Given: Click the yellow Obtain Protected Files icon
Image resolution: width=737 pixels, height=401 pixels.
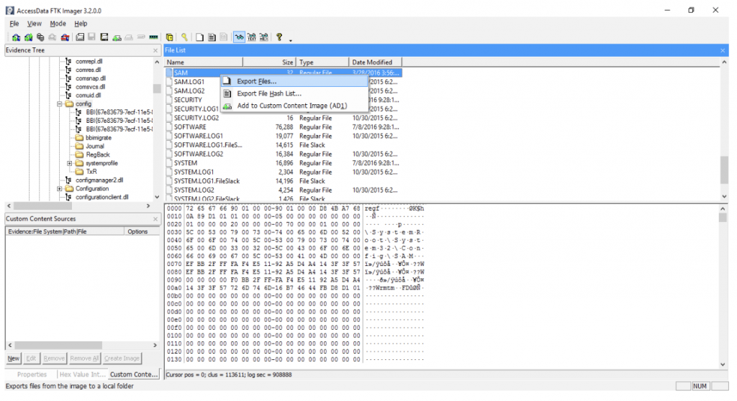Looking at the screenshot, I should (169, 37).
